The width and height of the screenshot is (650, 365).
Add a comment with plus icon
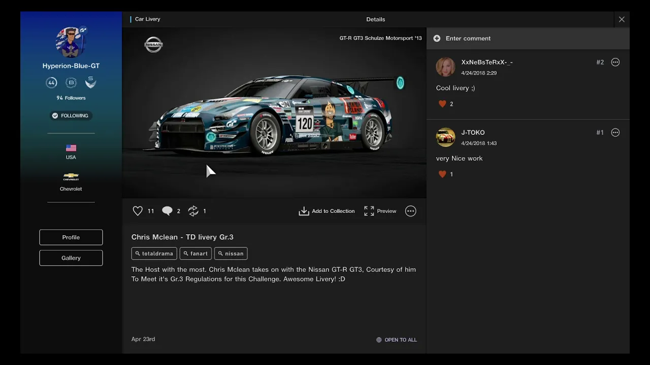[x=437, y=39]
